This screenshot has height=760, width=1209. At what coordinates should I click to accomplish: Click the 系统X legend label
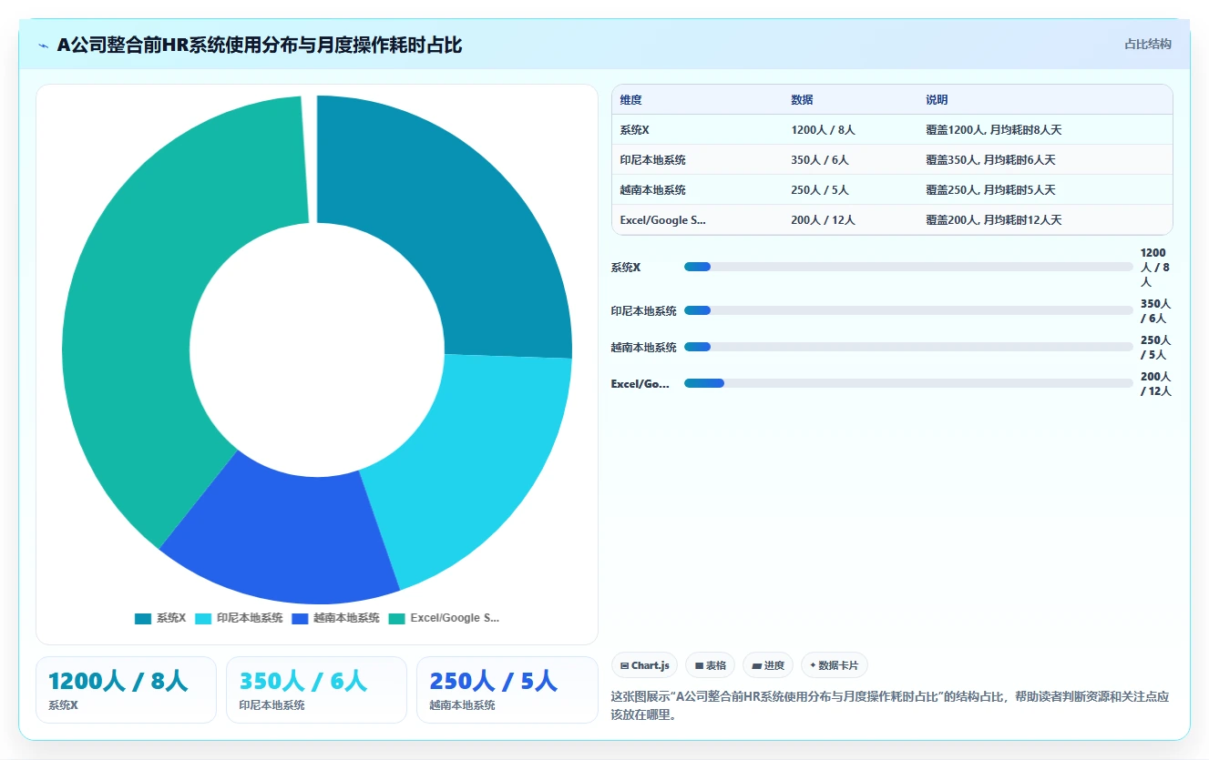point(170,618)
